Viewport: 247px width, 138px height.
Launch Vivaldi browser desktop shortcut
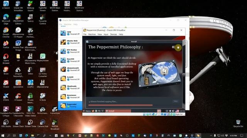[x=6, y=84]
